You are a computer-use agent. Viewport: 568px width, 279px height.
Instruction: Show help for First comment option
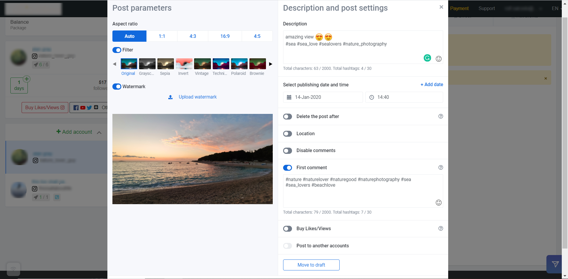440,167
